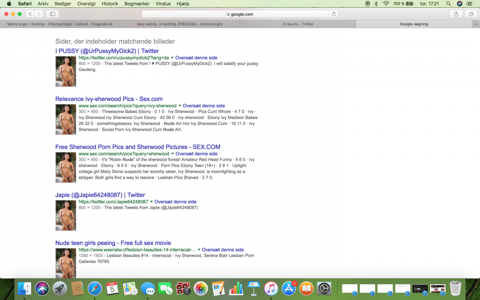The image size is (480, 300).
Task: Open the Hjælp menu
Action: [183, 4]
